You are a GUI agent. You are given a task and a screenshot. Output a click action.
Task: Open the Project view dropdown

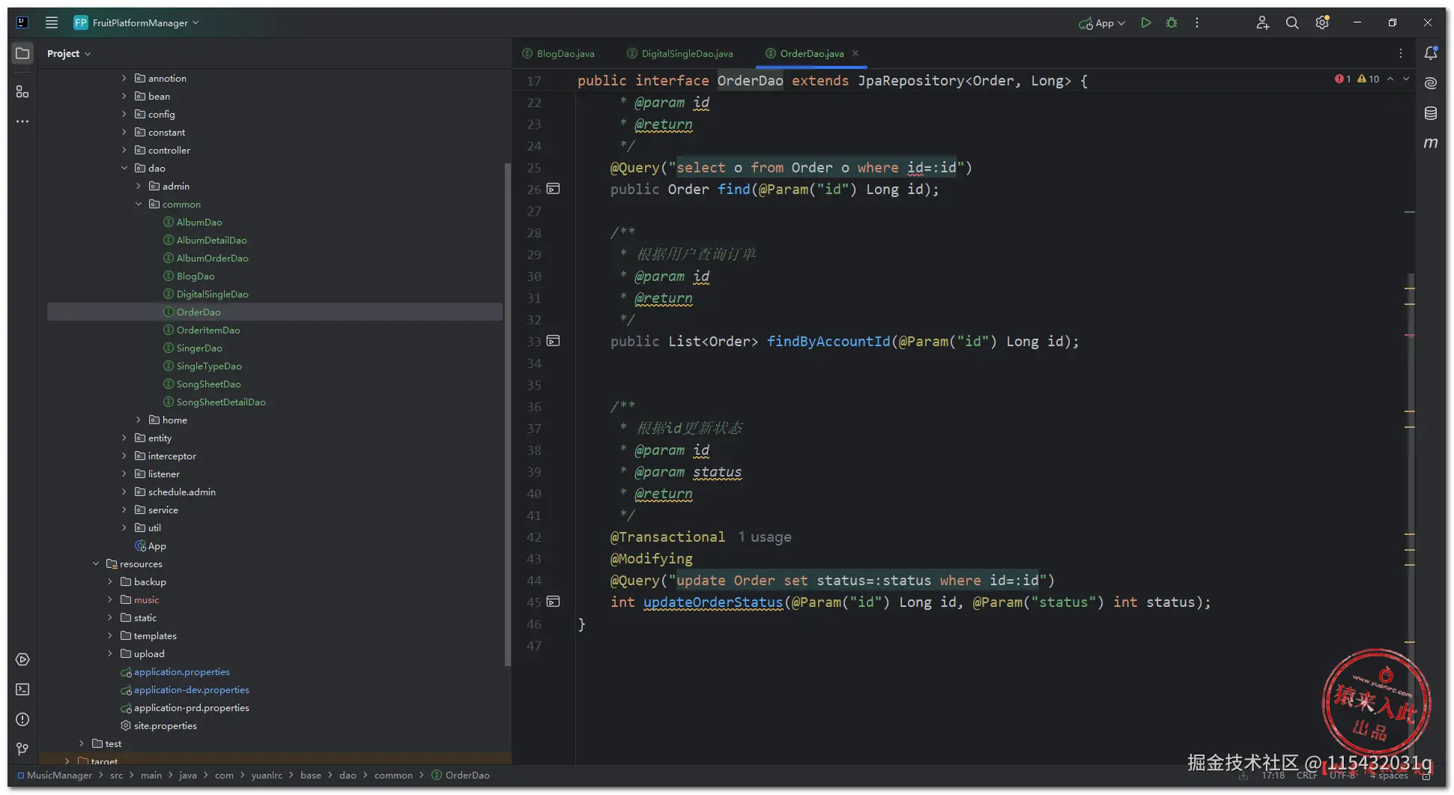click(x=69, y=53)
